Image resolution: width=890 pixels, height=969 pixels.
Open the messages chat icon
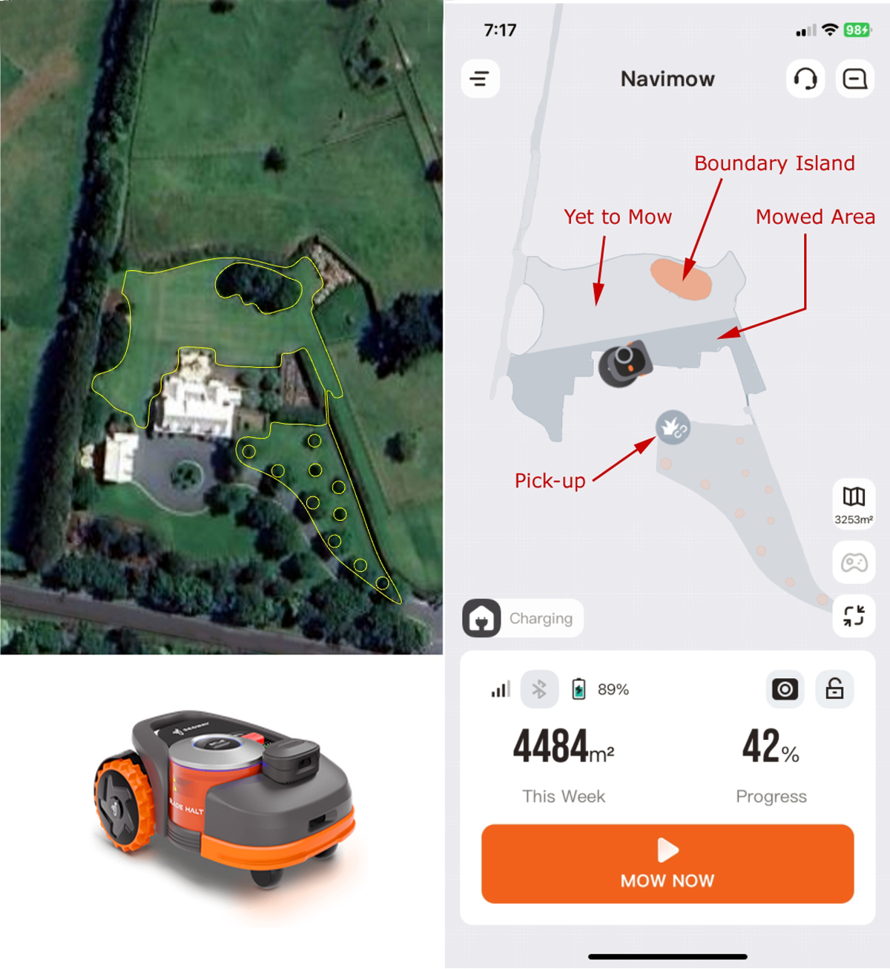[x=855, y=79]
